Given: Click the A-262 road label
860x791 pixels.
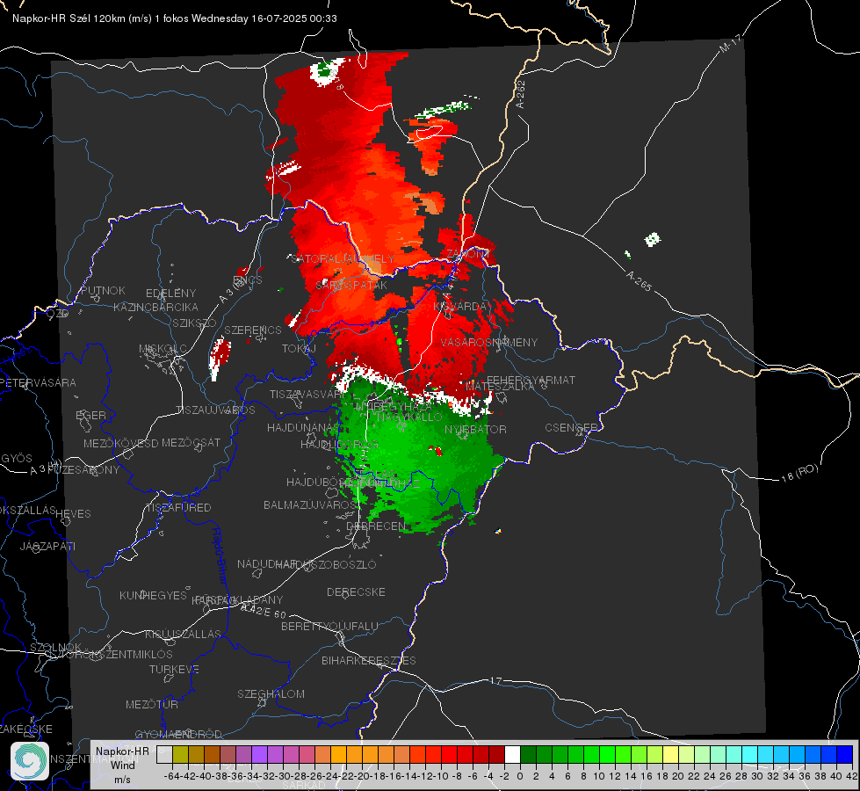Looking at the screenshot, I should (521, 94).
